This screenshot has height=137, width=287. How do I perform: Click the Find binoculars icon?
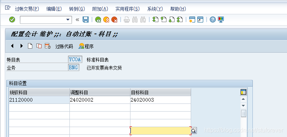[135, 20]
